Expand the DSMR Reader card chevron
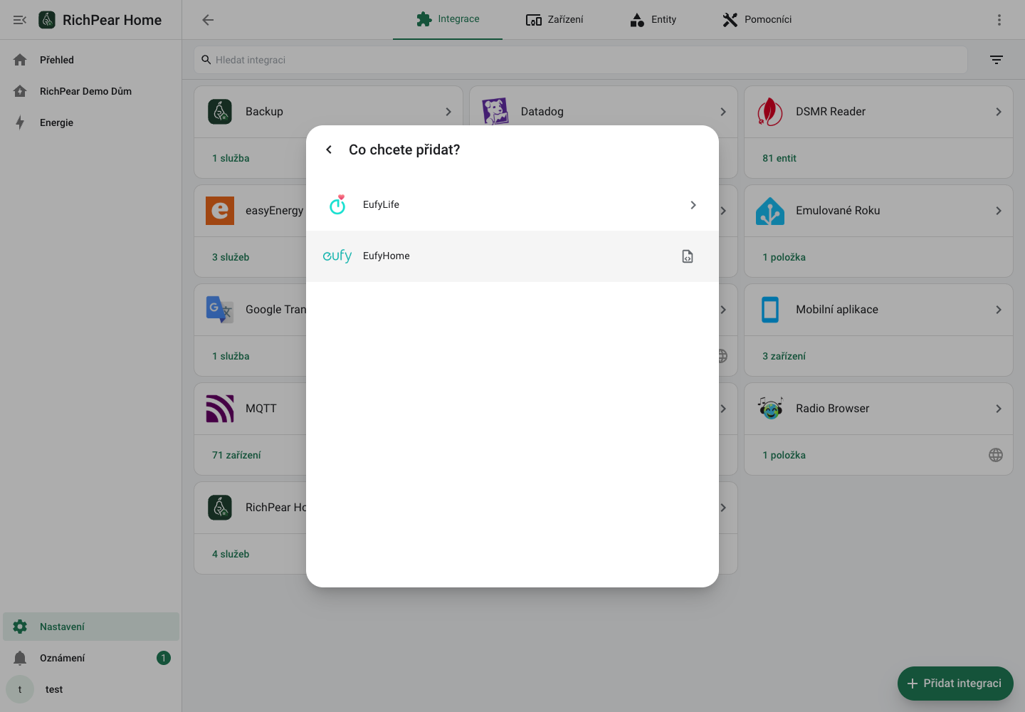 pos(999,112)
